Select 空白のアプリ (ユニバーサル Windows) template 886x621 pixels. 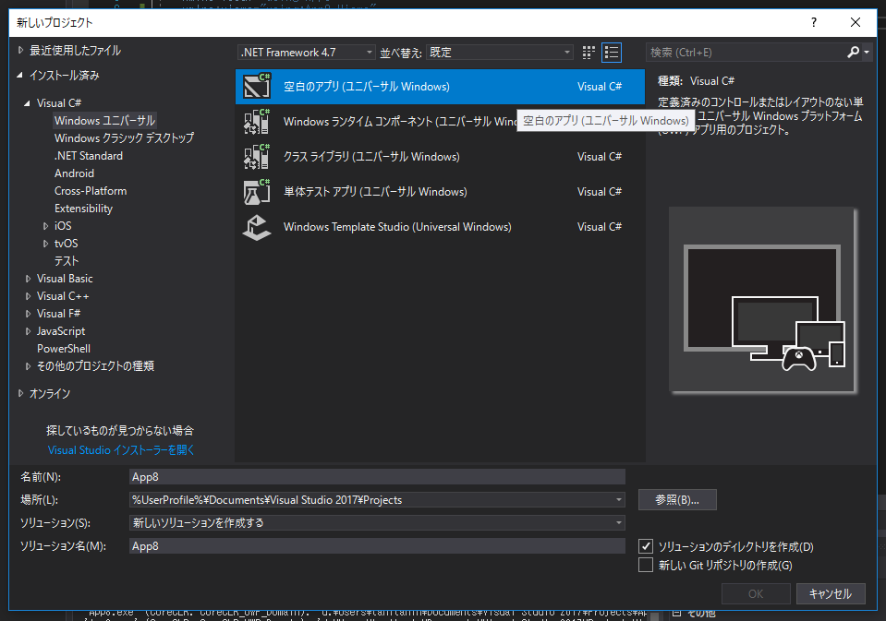[x=440, y=87]
